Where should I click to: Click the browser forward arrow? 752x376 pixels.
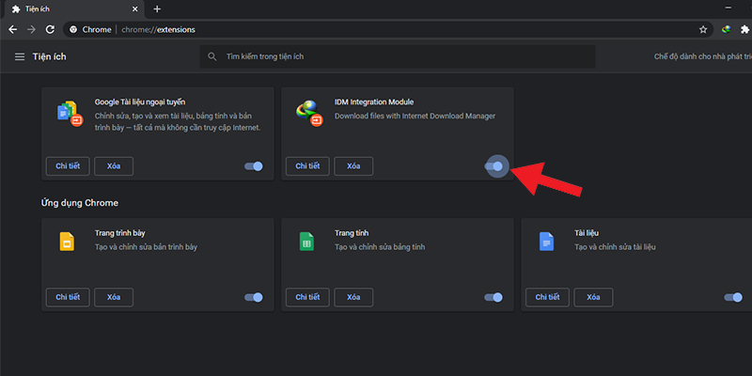coord(32,30)
